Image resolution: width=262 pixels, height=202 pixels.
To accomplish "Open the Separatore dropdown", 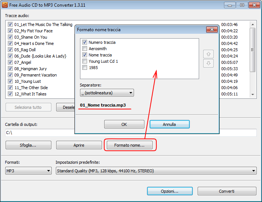I will click(107, 93).
